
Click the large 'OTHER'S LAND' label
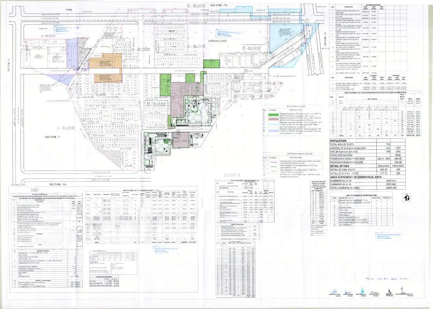click(x=217, y=41)
